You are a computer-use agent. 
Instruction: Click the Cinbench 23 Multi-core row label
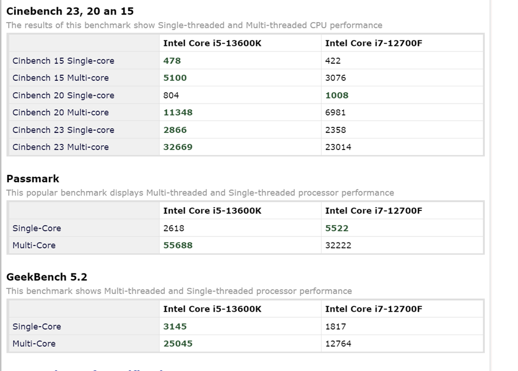point(60,147)
